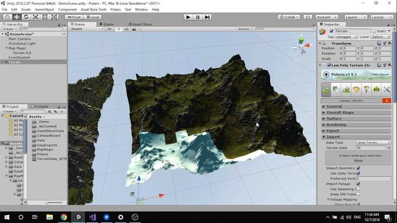Toggle 2D view button in Scene
Viewport: 397px width, 223px height.
click(x=109, y=29)
